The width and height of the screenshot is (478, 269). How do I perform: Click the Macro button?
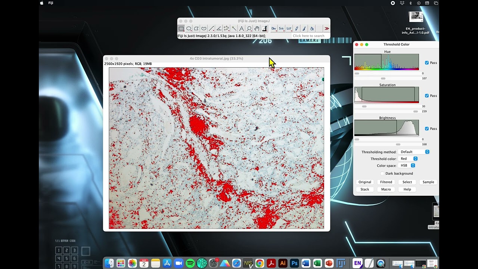click(x=386, y=189)
